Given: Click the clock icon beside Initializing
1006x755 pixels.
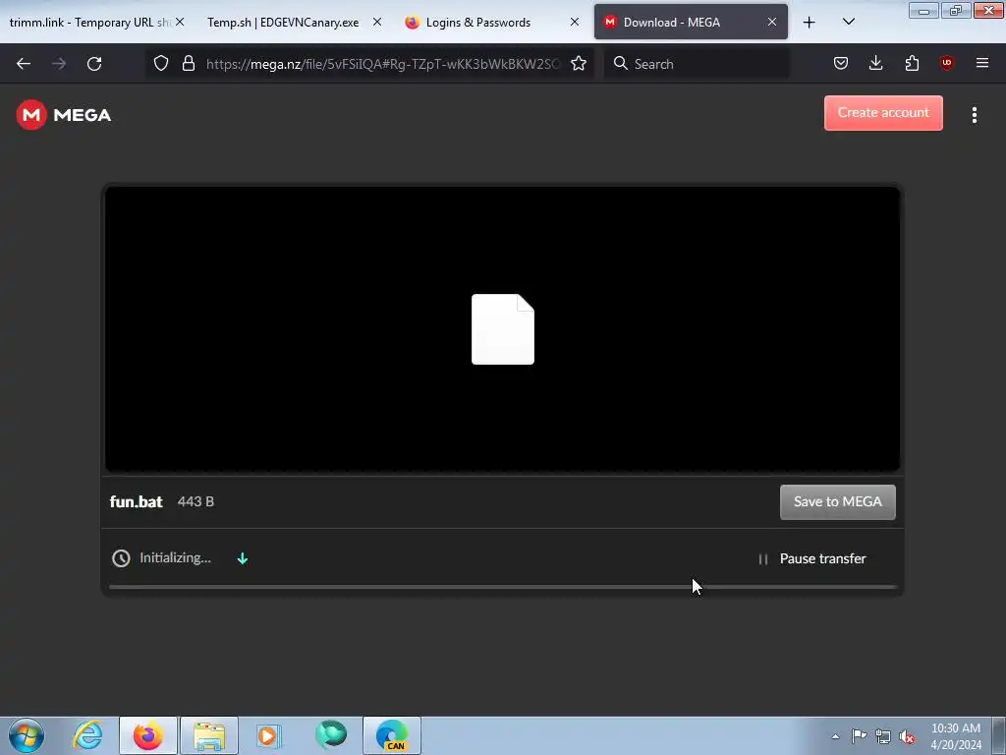Looking at the screenshot, I should pyautogui.click(x=121, y=558).
